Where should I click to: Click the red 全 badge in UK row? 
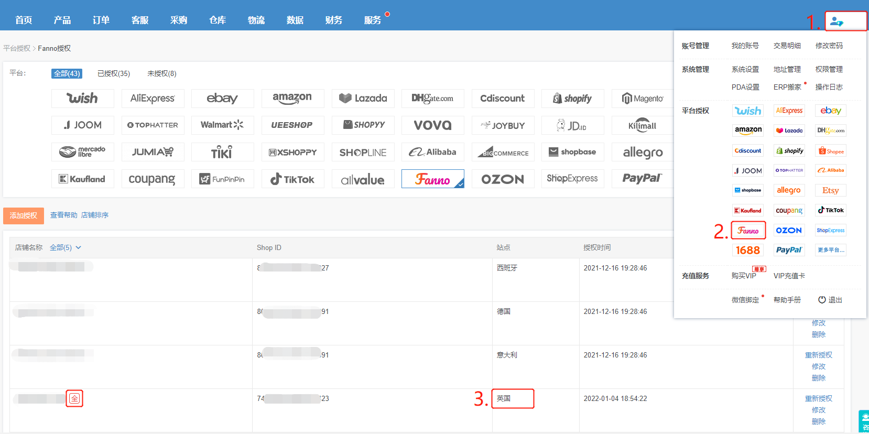[x=74, y=398]
